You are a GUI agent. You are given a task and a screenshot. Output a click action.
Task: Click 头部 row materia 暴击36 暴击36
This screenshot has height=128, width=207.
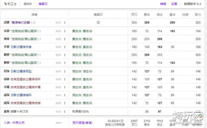(x=82, y=31)
